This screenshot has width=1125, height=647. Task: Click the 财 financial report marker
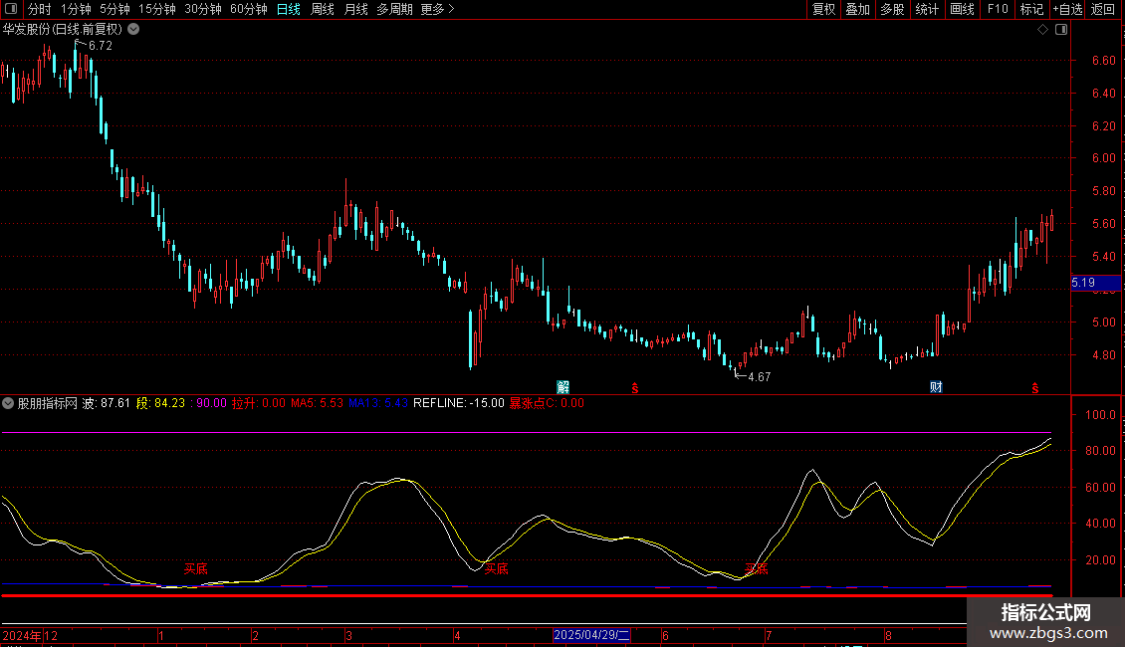(936, 387)
